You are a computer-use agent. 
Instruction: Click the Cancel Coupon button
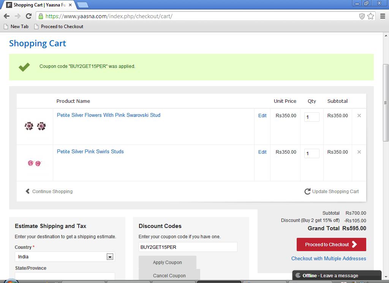(x=169, y=275)
